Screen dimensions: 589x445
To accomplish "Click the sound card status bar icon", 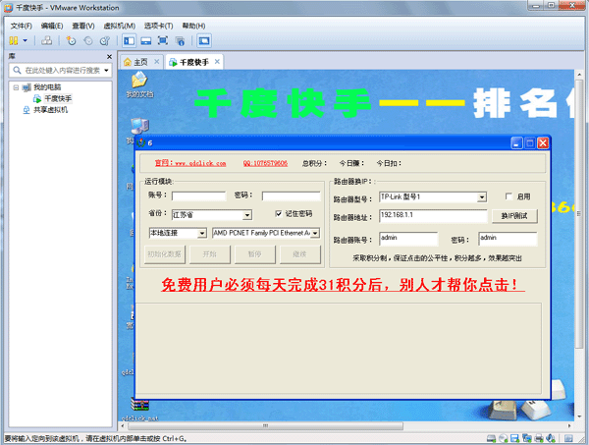I will tap(551, 438).
